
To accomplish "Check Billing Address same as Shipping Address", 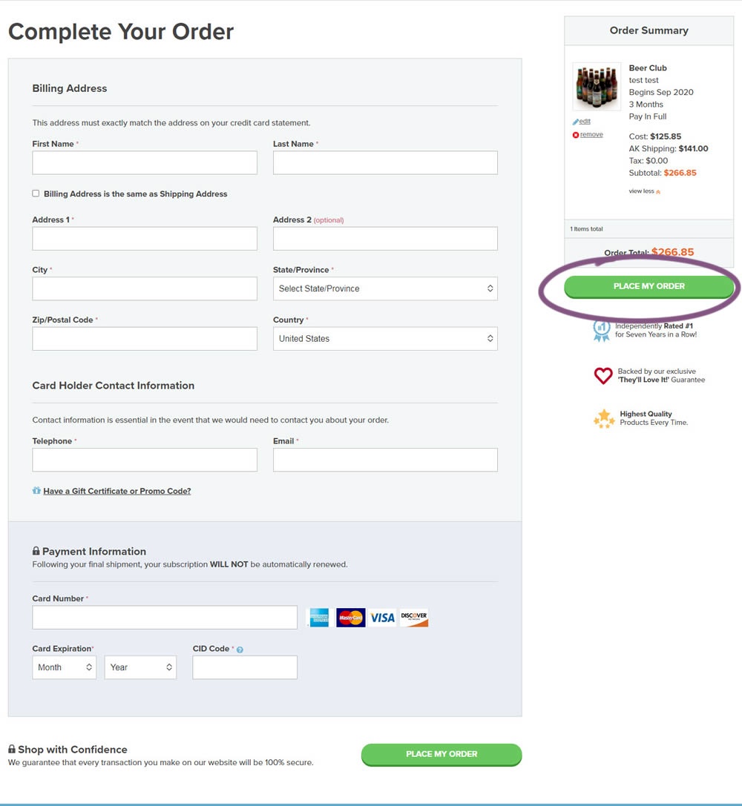I will tap(36, 194).
